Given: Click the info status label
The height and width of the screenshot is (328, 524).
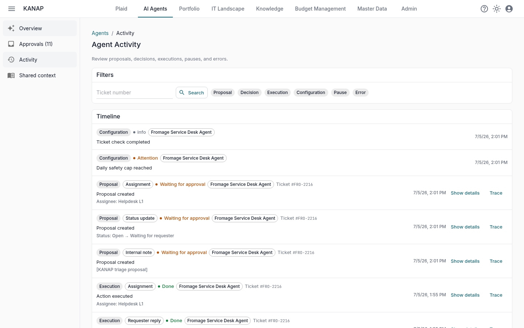Looking at the screenshot, I should tap(140, 132).
